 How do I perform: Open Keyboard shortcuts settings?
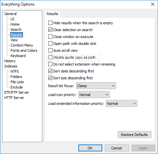point(18,56)
